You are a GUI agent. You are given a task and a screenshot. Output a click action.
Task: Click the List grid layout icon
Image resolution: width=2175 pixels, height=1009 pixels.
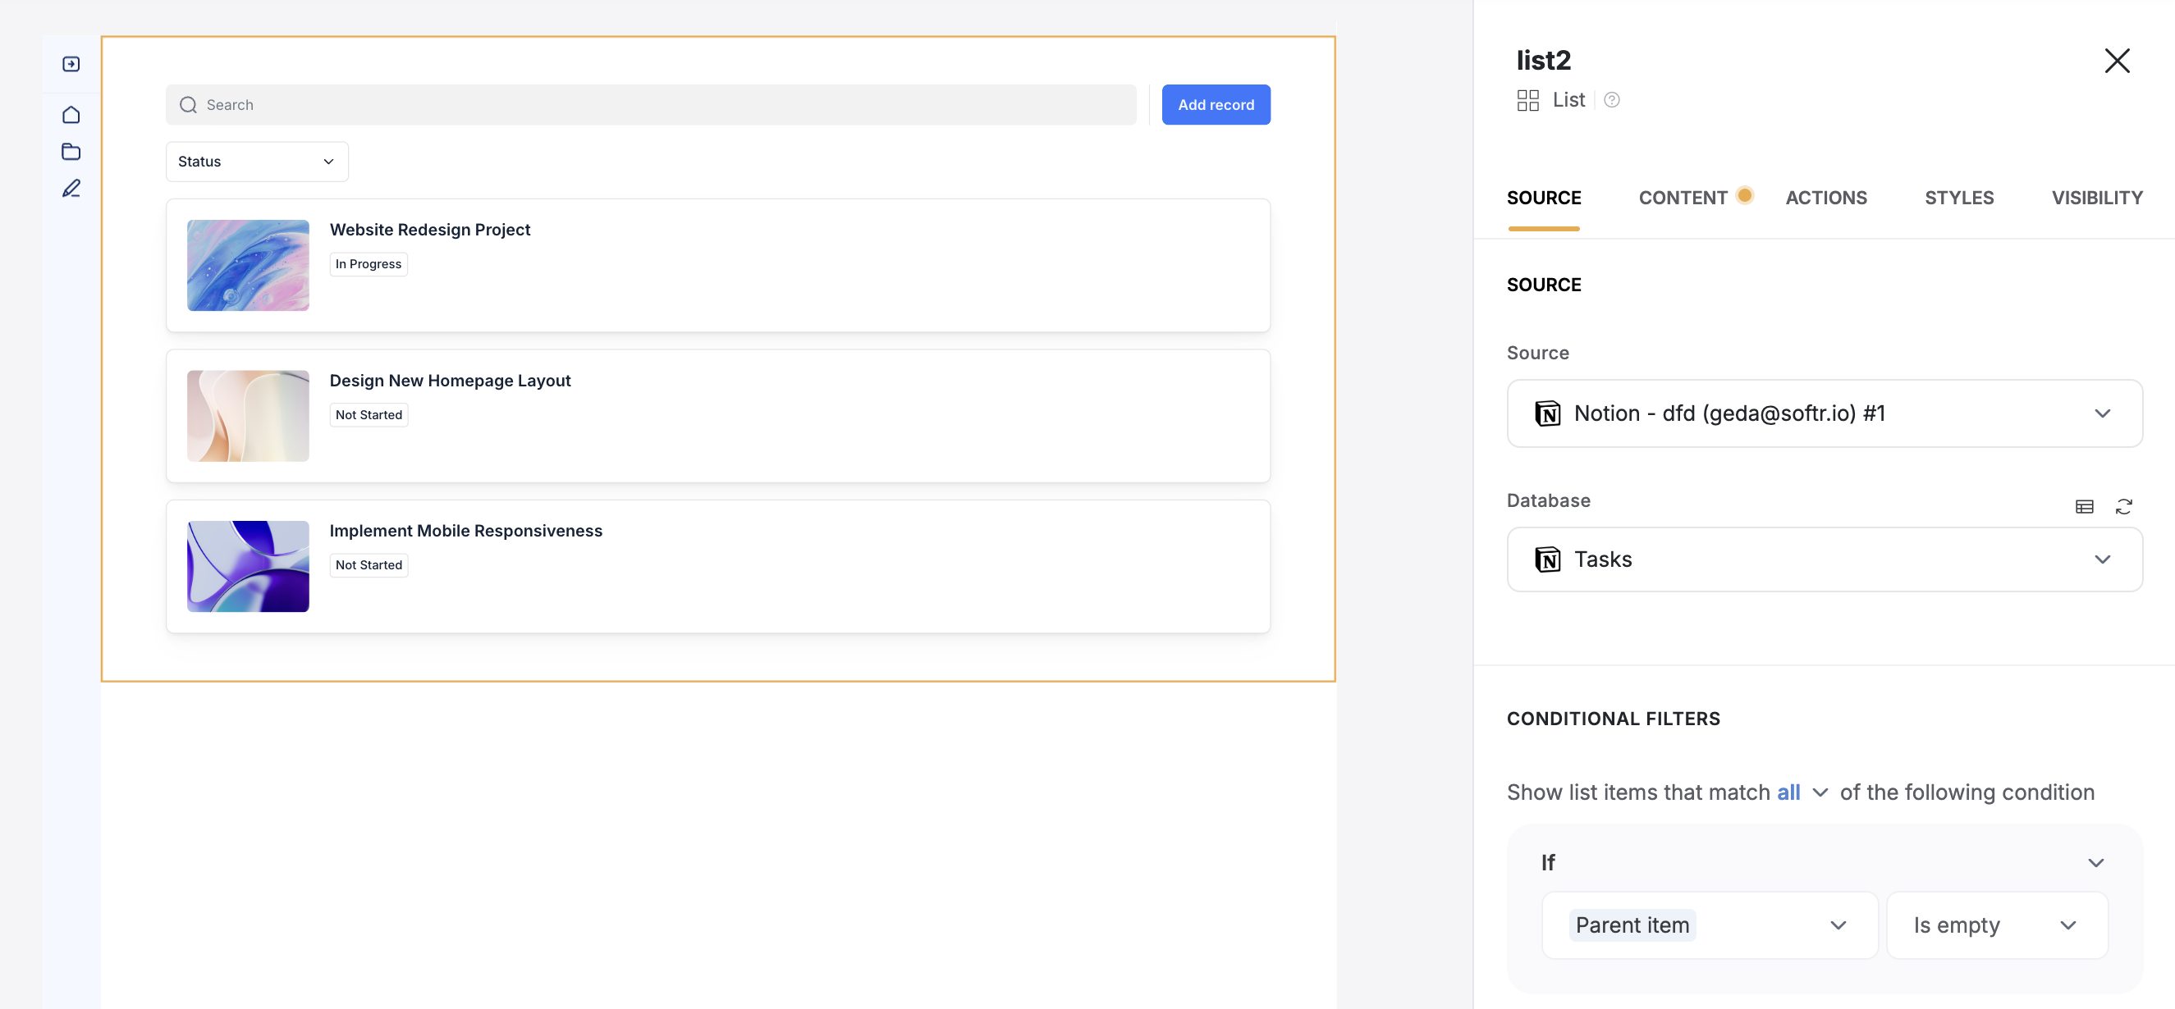click(x=1527, y=100)
